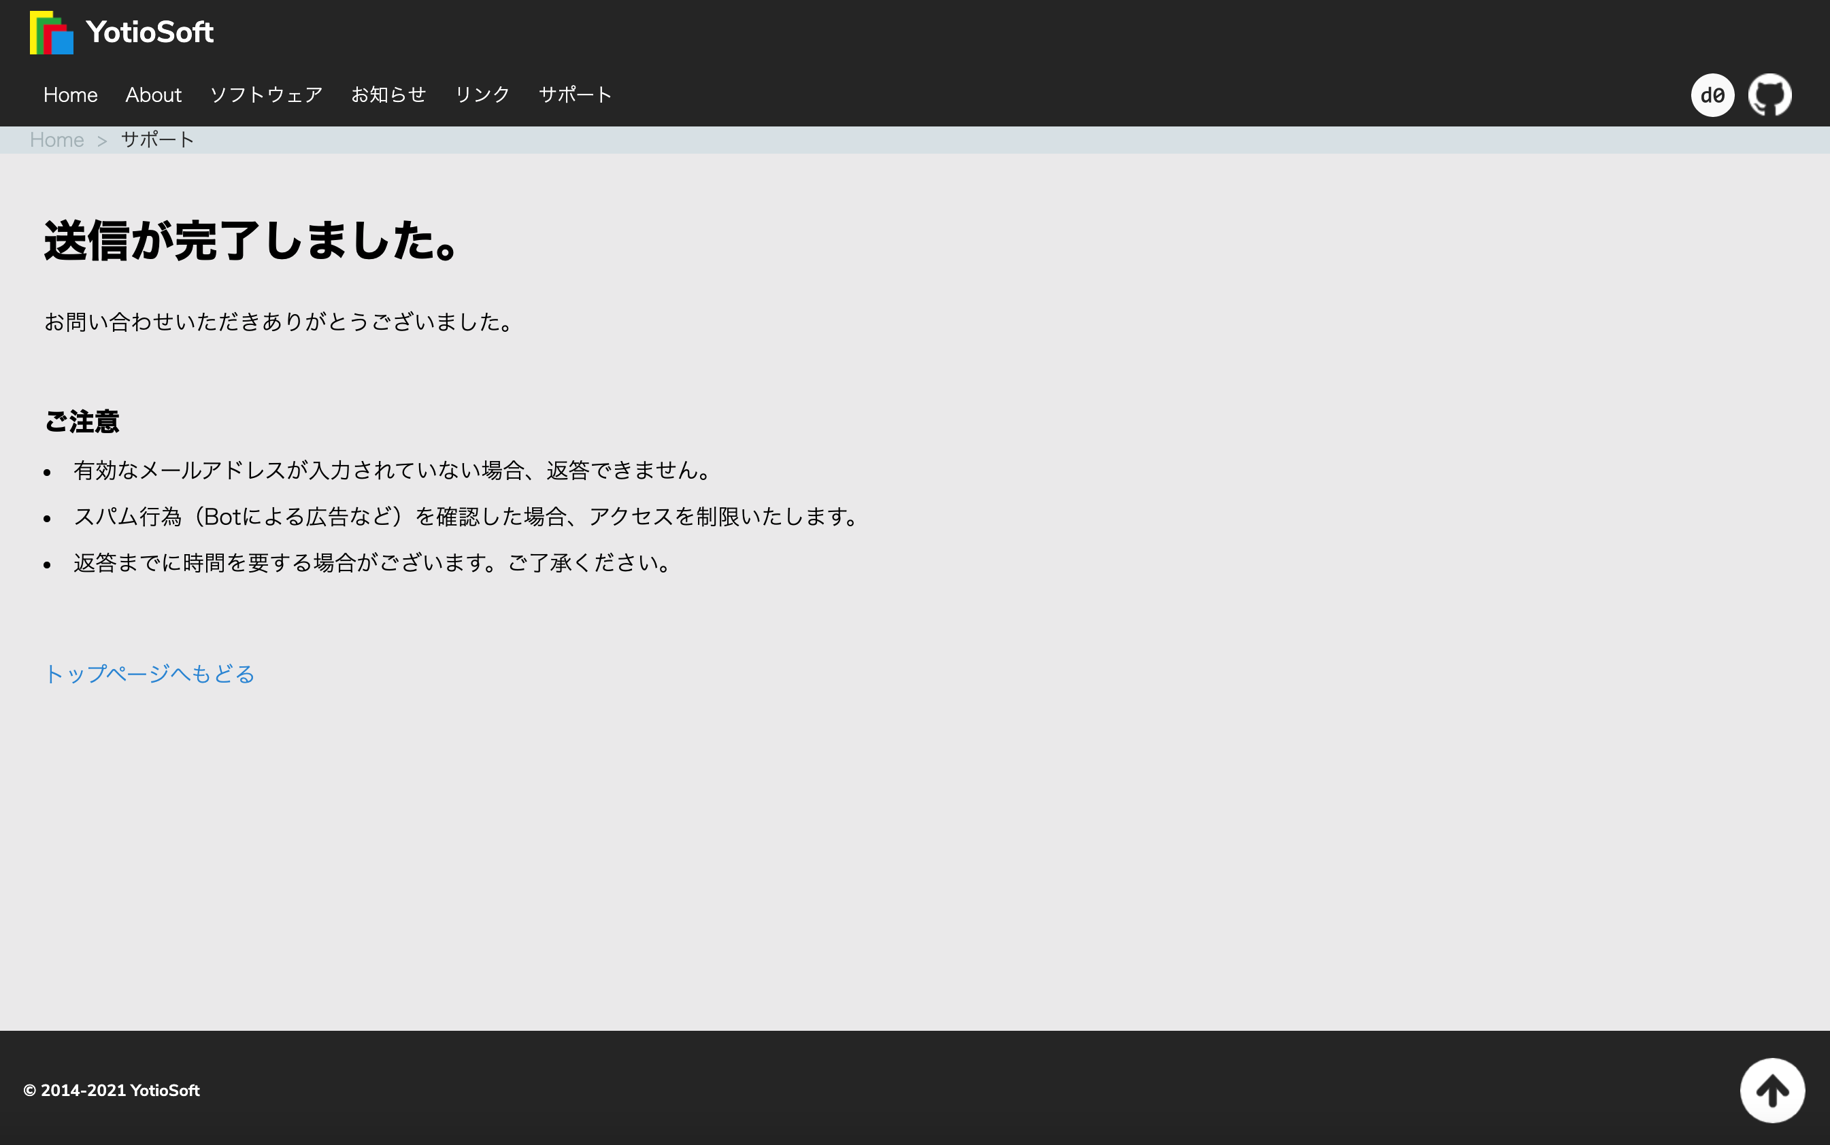Open the サポート menu item in navbar
The image size is (1830, 1145).
(x=576, y=95)
